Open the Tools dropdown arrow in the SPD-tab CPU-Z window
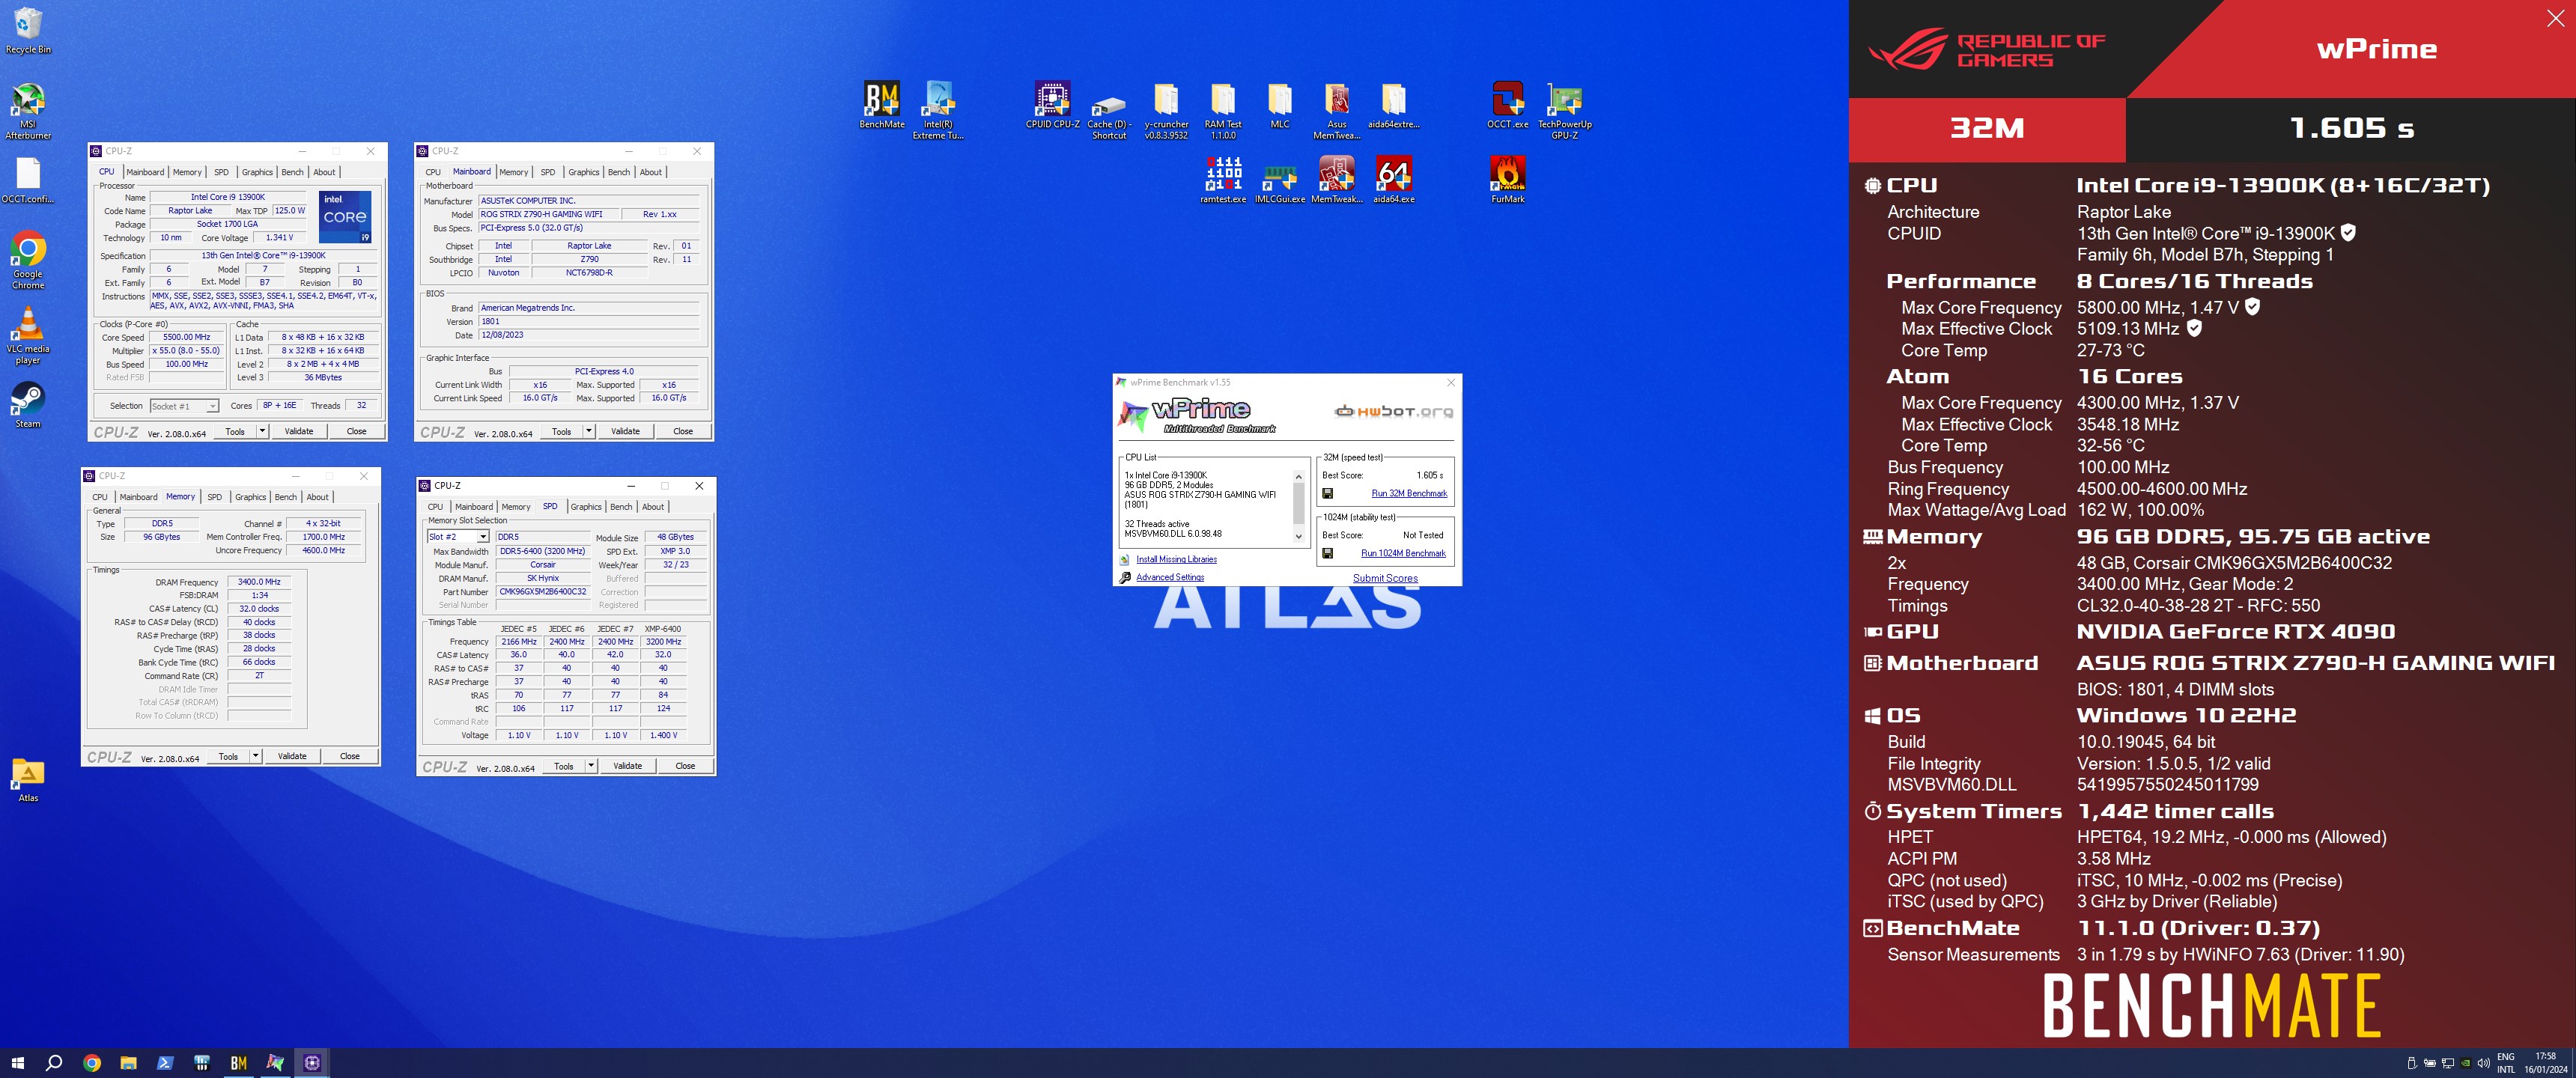Screen dimensions: 2576x1078 coord(591,766)
